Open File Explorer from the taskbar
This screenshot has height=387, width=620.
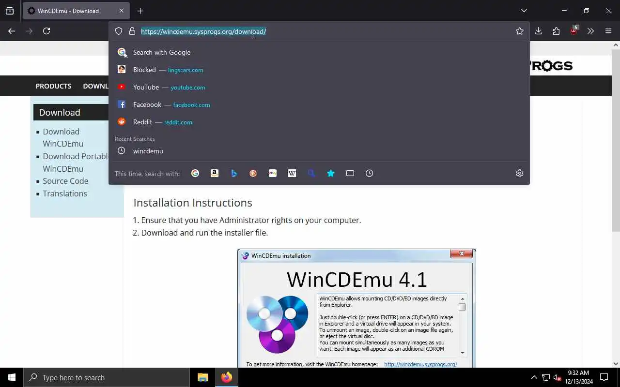pyautogui.click(x=202, y=377)
